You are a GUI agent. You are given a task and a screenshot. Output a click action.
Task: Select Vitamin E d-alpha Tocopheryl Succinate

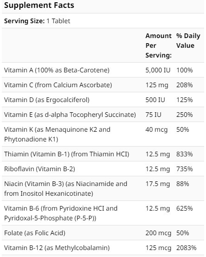[x=70, y=115]
